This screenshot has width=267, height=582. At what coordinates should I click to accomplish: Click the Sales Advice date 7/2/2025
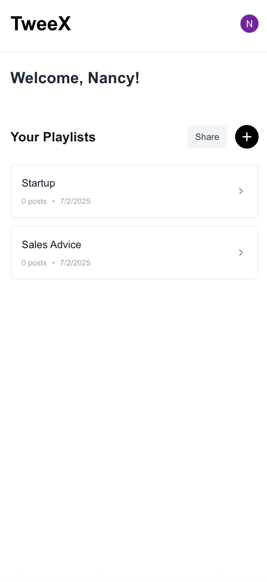click(x=75, y=263)
